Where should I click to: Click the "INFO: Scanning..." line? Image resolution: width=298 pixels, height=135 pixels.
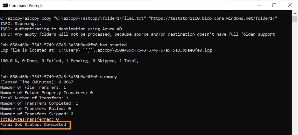(x=21, y=24)
